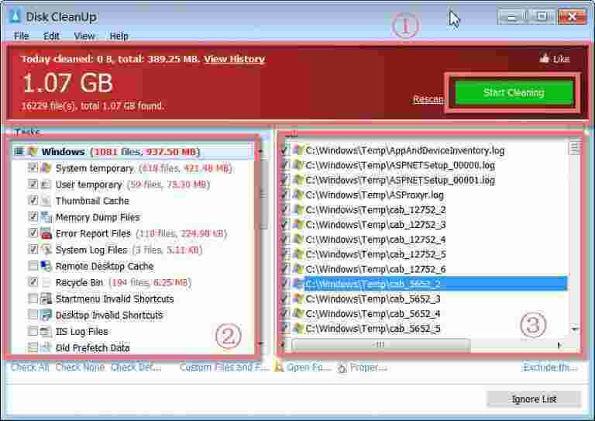Image resolution: width=595 pixels, height=421 pixels.
Task: Click file icon of cab_5652_3
Action: pos(298,298)
